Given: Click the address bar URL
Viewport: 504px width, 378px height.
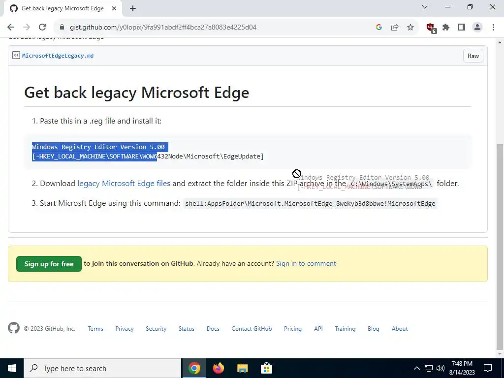Looking at the screenshot, I should click(x=163, y=28).
